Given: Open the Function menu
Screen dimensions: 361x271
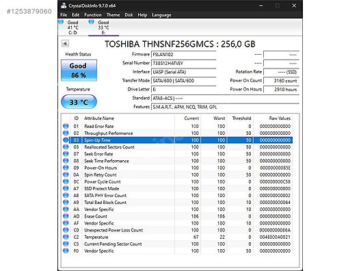Looking at the screenshot, I should point(93,15).
